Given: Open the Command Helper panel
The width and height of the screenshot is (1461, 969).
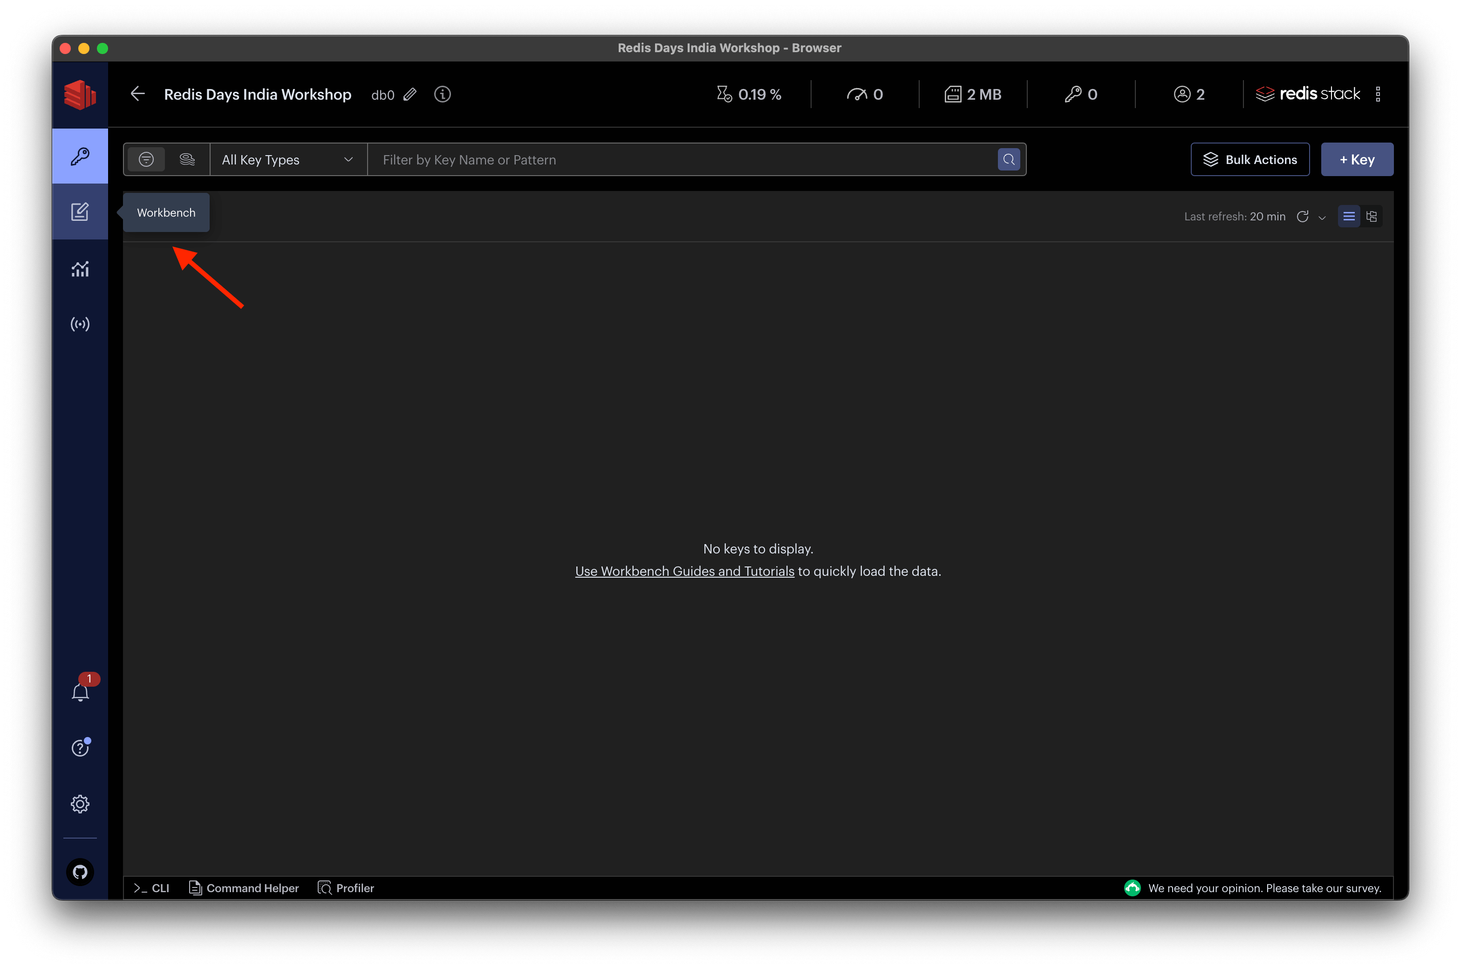Looking at the screenshot, I should tap(244, 887).
